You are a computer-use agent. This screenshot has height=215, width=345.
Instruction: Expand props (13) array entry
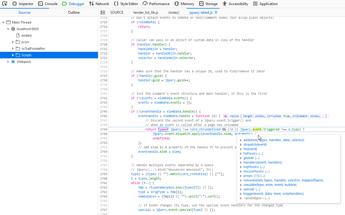click(241, 176)
